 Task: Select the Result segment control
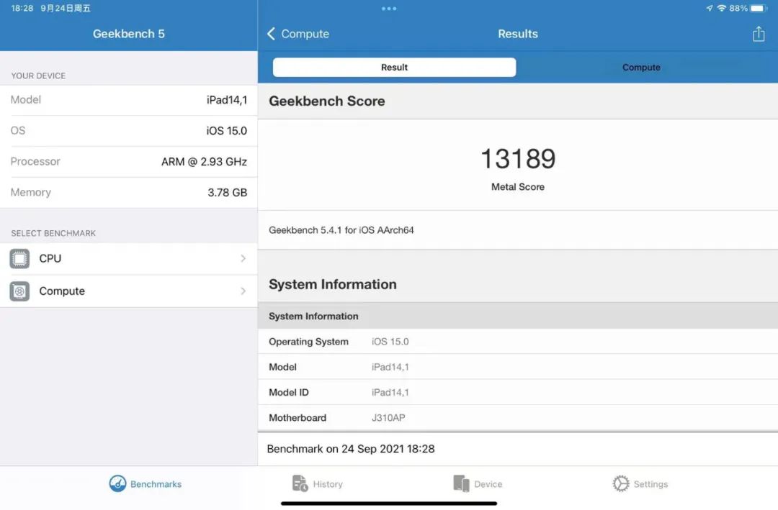click(394, 67)
